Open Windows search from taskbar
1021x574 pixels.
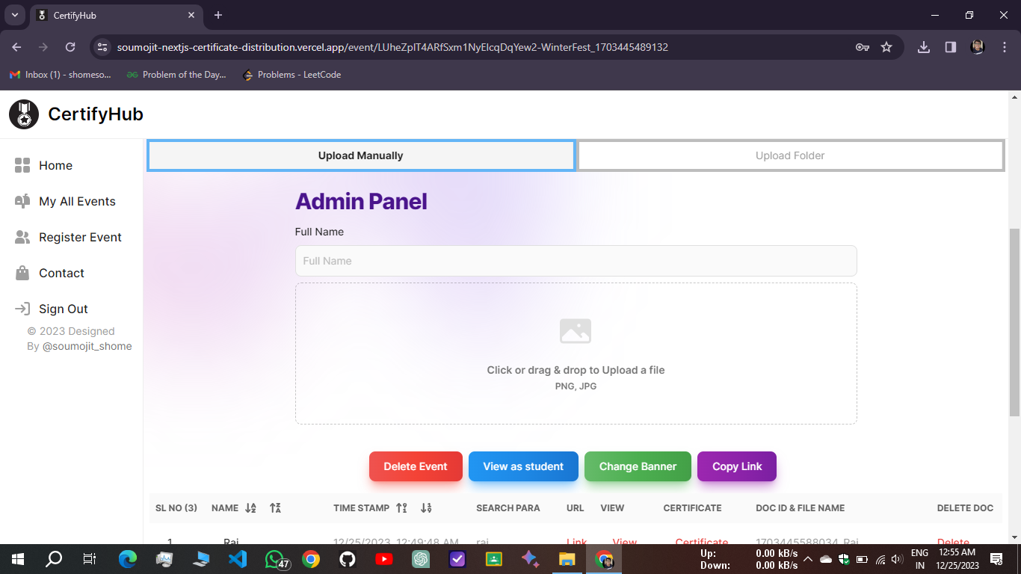click(x=54, y=559)
